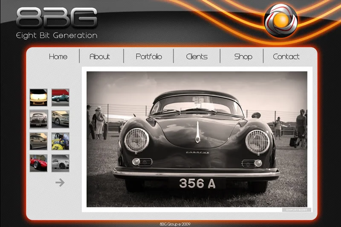Open the Portfolio section

pos(149,57)
